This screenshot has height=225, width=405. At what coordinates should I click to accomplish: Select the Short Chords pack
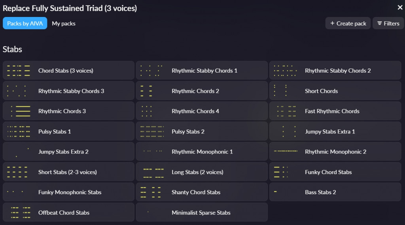coord(335,91)
